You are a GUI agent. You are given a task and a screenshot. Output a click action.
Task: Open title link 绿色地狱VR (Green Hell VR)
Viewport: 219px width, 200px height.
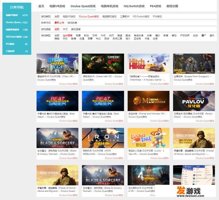(103, 78)
